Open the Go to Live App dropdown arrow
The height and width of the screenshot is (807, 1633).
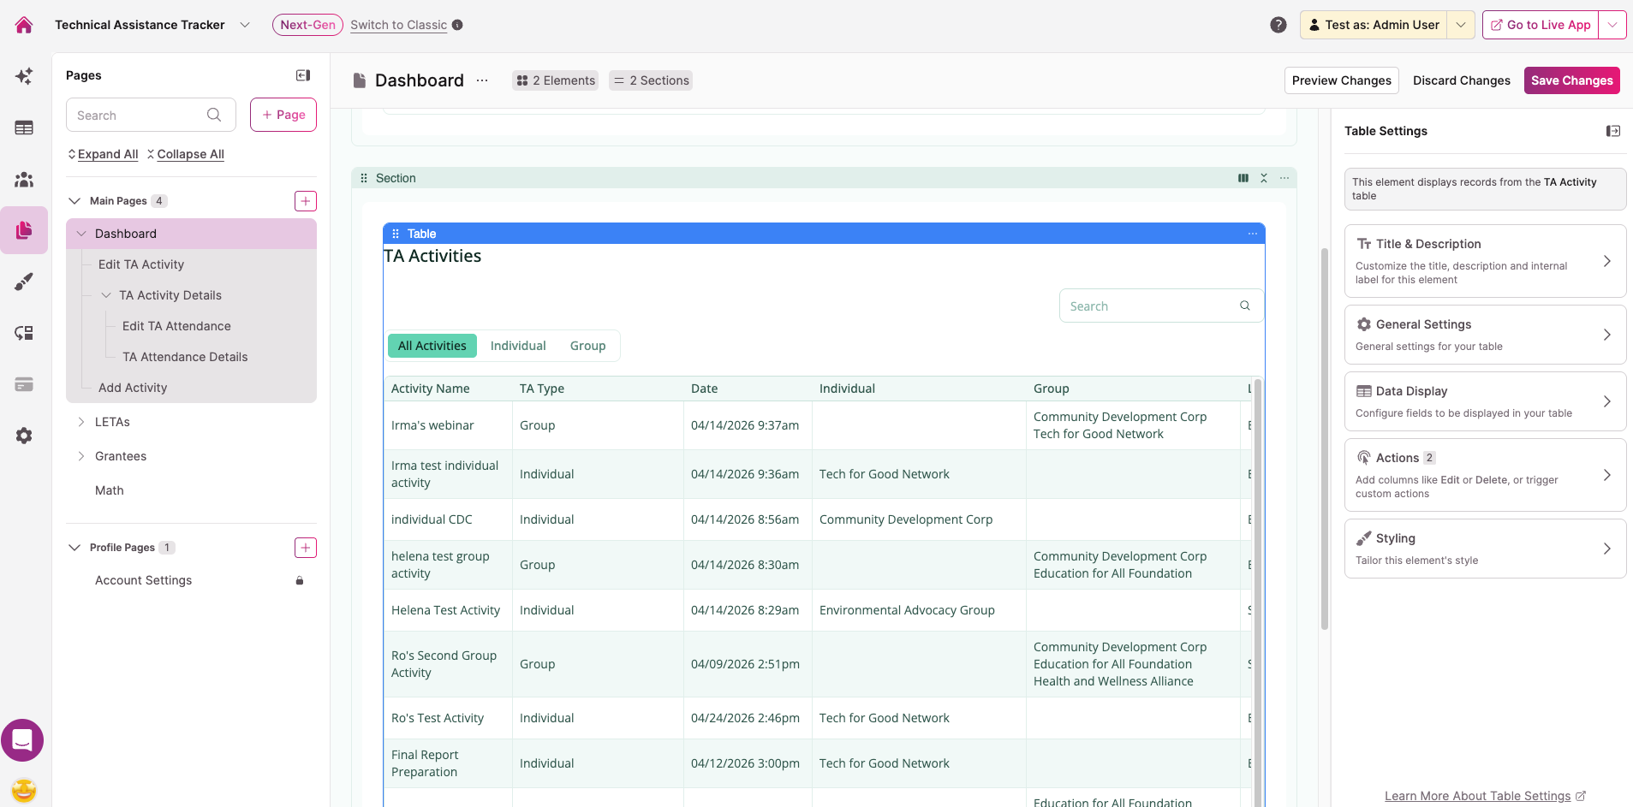tap(1612, 25)
